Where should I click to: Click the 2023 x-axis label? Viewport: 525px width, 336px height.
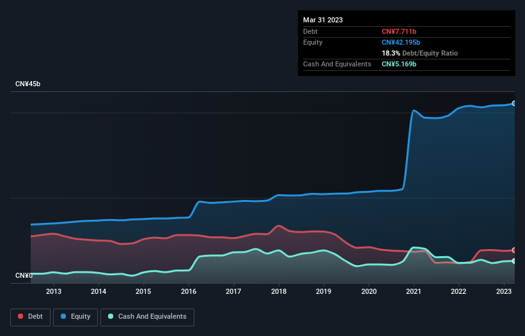[503, 291]
